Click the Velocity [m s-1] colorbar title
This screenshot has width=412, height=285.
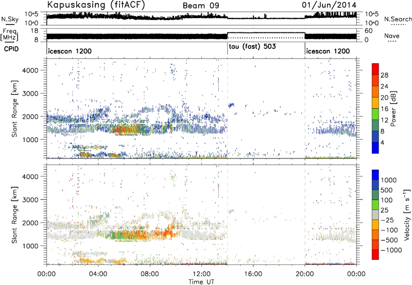click(x=407, y=215)
